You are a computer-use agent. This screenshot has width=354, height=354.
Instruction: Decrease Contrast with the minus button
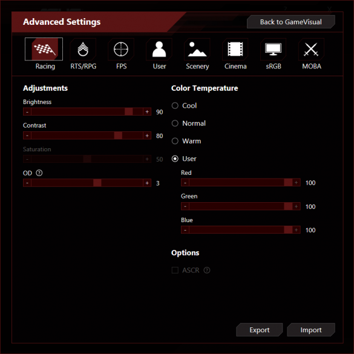tap(27, 136)
